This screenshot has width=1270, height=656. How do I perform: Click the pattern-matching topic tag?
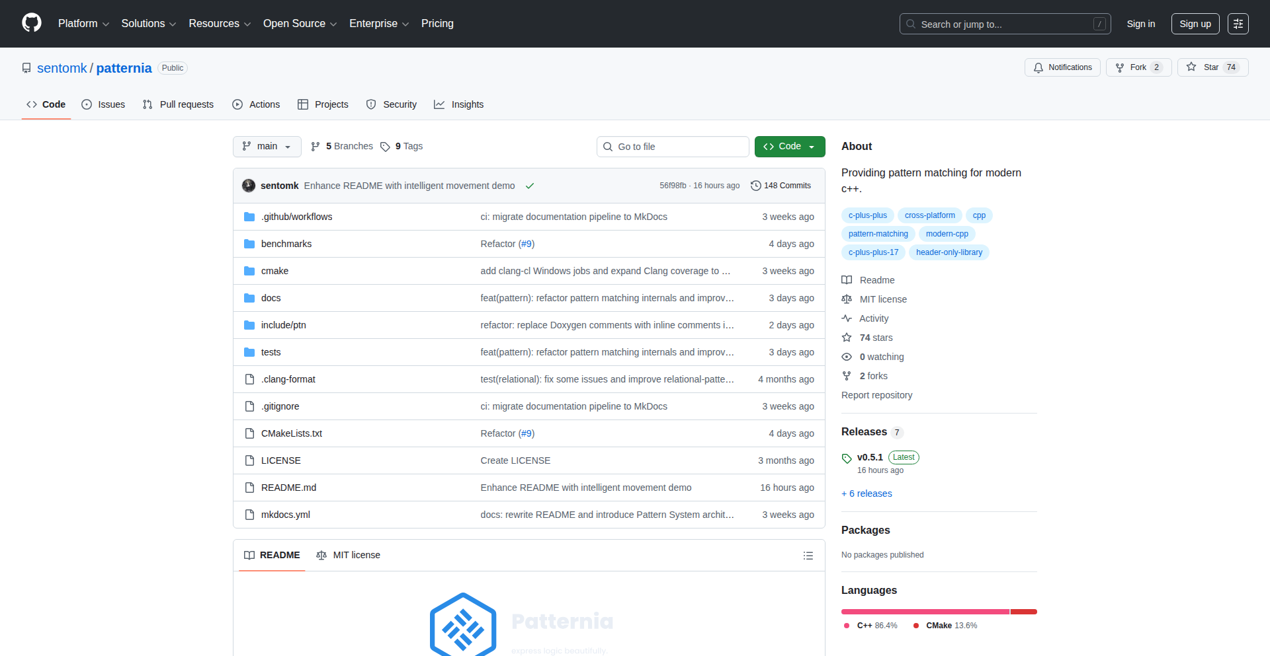tap(878, 234)
